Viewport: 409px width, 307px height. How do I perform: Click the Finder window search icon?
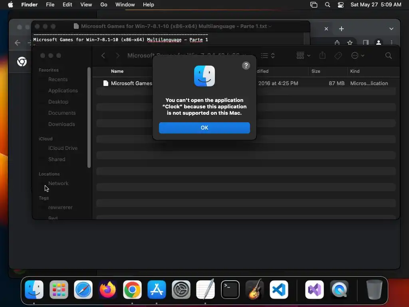coord(388,55)
